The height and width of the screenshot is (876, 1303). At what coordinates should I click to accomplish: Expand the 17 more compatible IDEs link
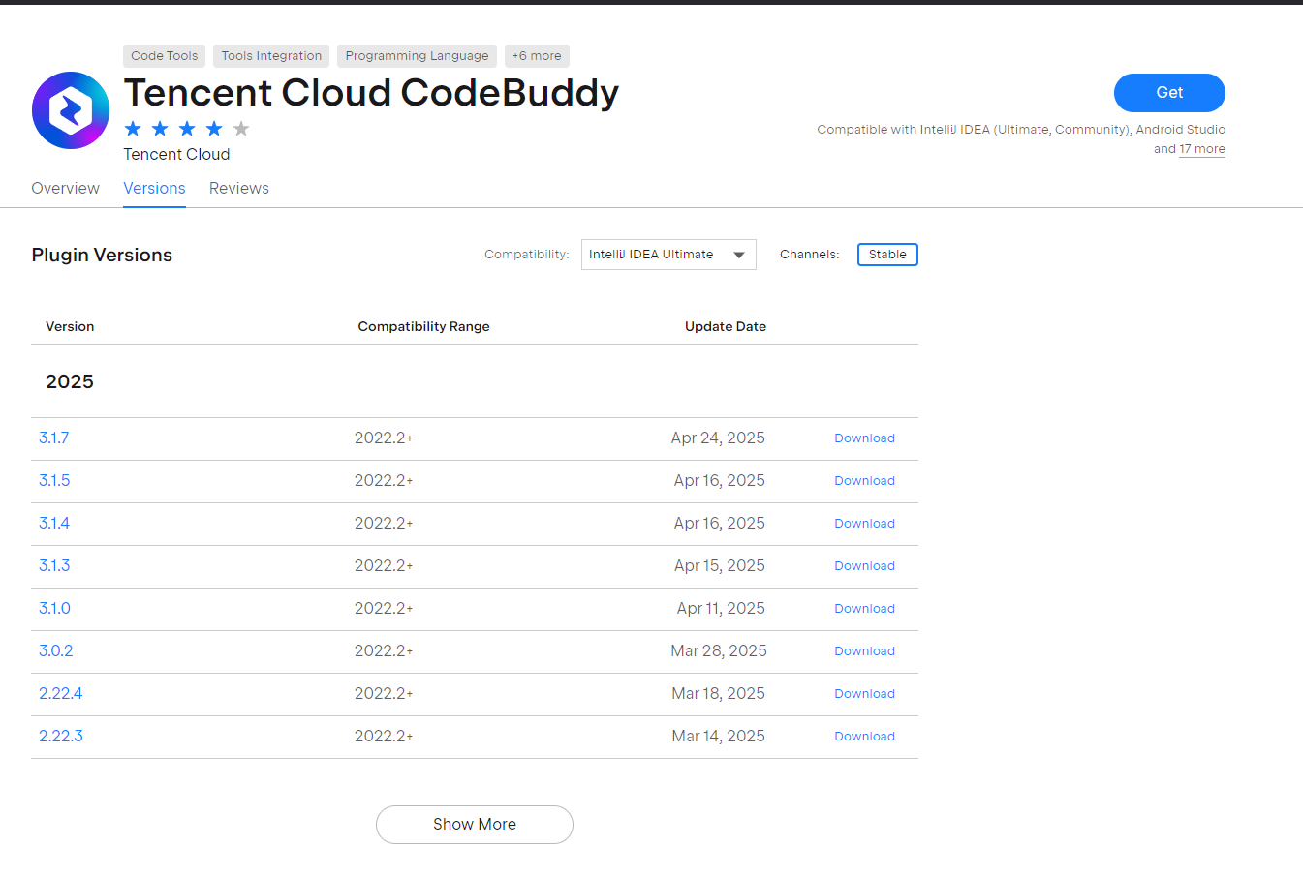click(x=1202, y=149)
